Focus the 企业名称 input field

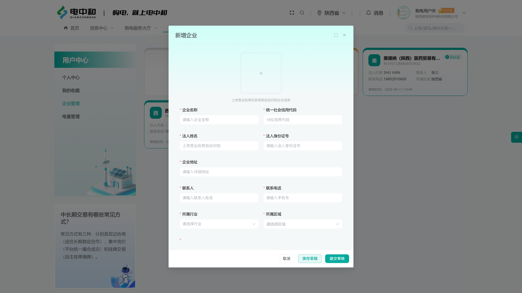click(219, 120)
